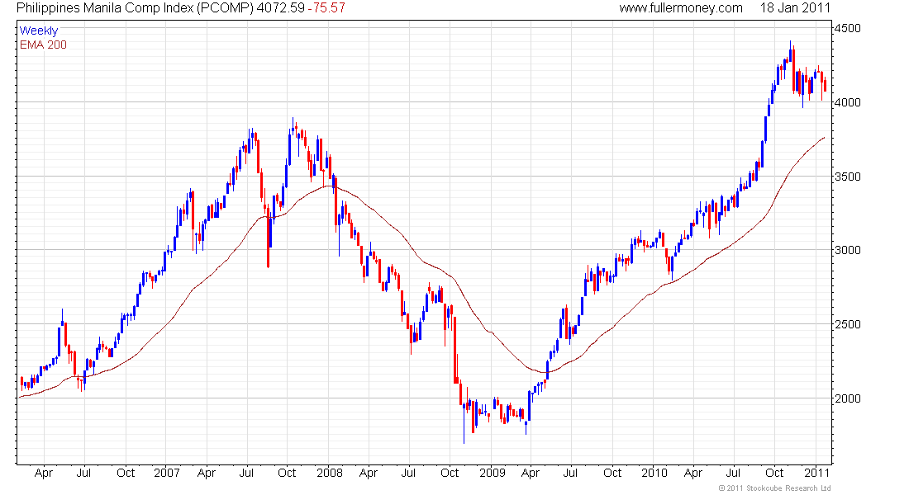
Task: Click the chart title 'Philippines Manila Comp Index (PCOMP)'
Action: click(135, 8)
